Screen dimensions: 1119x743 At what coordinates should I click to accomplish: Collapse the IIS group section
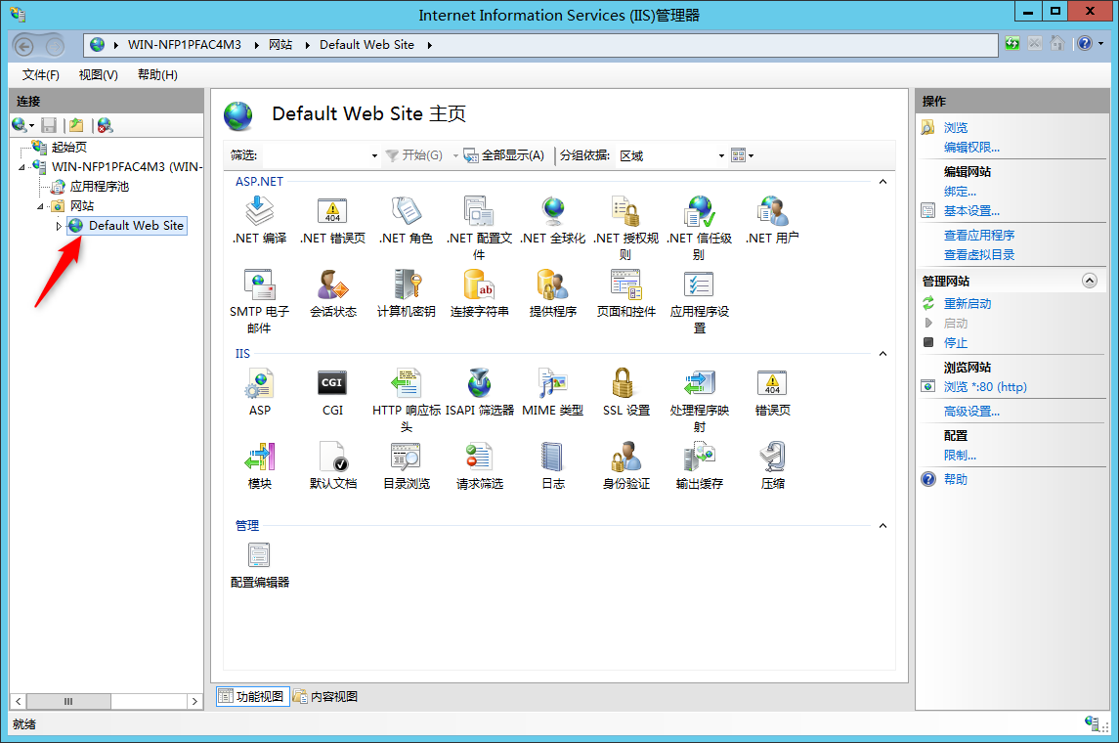[882, 353]
